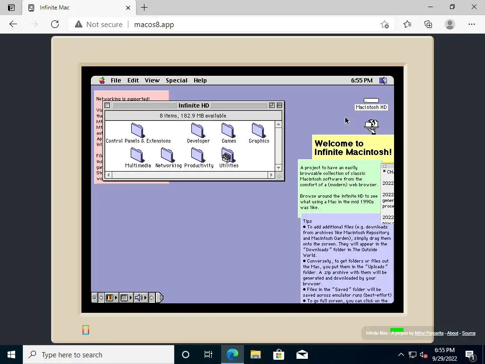Select the Control Panels & Extensions folder

[138, 133]
